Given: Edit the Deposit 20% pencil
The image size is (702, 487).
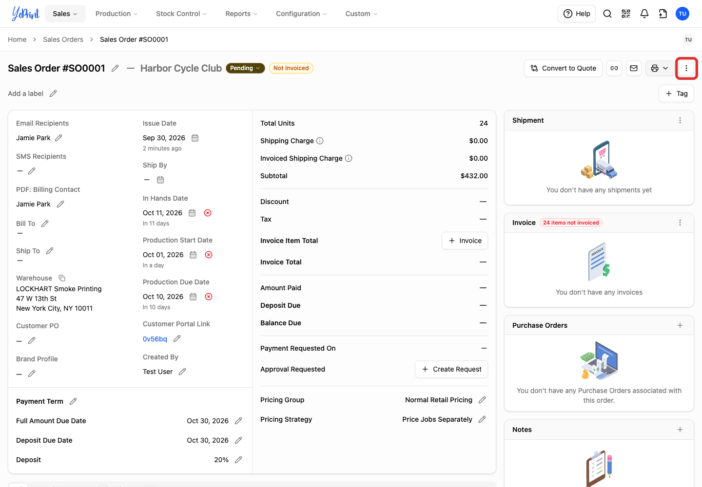Looking at the screenshot, I should (238, 460).
